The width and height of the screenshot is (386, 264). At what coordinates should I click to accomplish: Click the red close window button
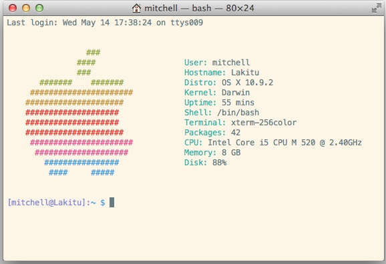(13, 8)
